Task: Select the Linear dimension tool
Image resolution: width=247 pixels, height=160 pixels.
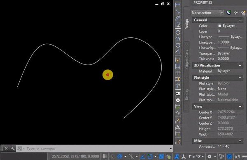Action: [x=178, y=5]
